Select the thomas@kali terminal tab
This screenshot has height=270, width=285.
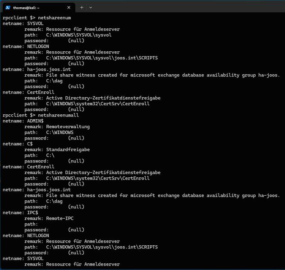[x=38, y=8]
